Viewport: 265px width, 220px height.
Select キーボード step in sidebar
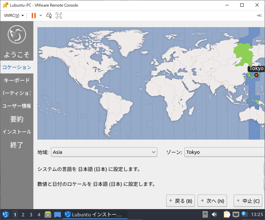17,80
